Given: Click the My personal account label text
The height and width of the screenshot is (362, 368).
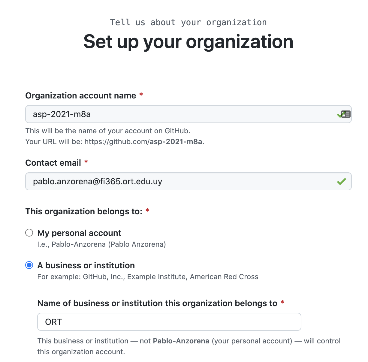Looking at the screenshot, I should [79, 233].
